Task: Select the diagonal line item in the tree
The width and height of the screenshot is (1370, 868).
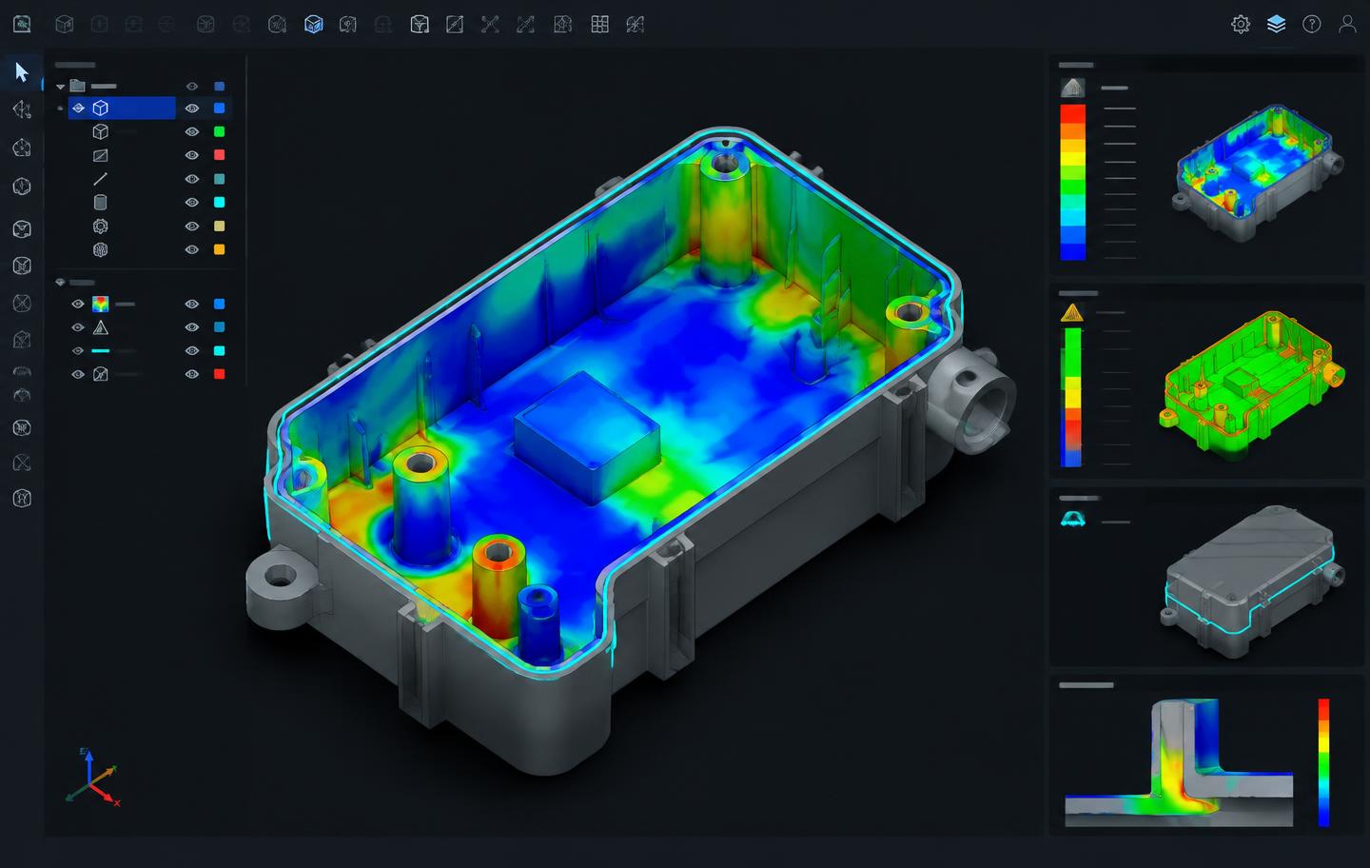Action: [x=100, y=179]
